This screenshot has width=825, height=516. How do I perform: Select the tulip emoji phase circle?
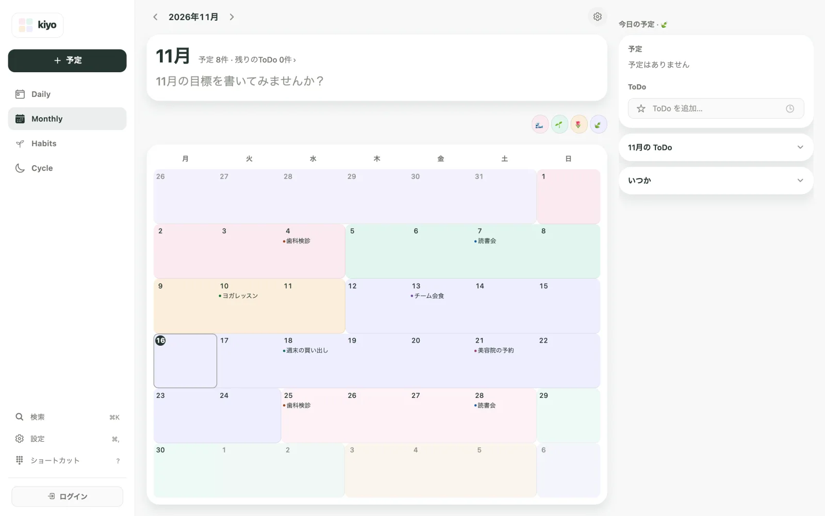point(579,124)
